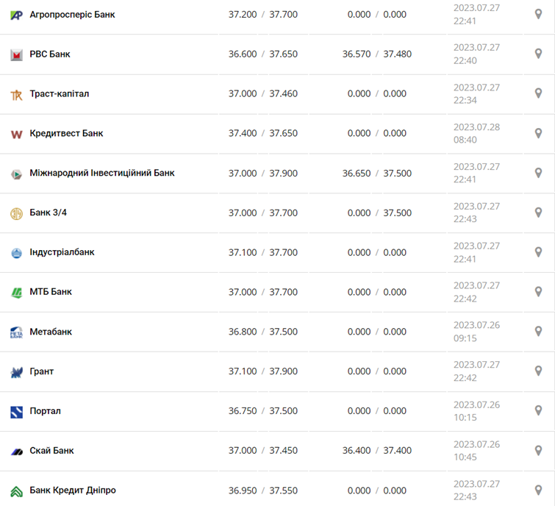Screen dimensions: 555x506
Task: Click the Кредитвест Банк logo icon
Action: coord(16,134)
